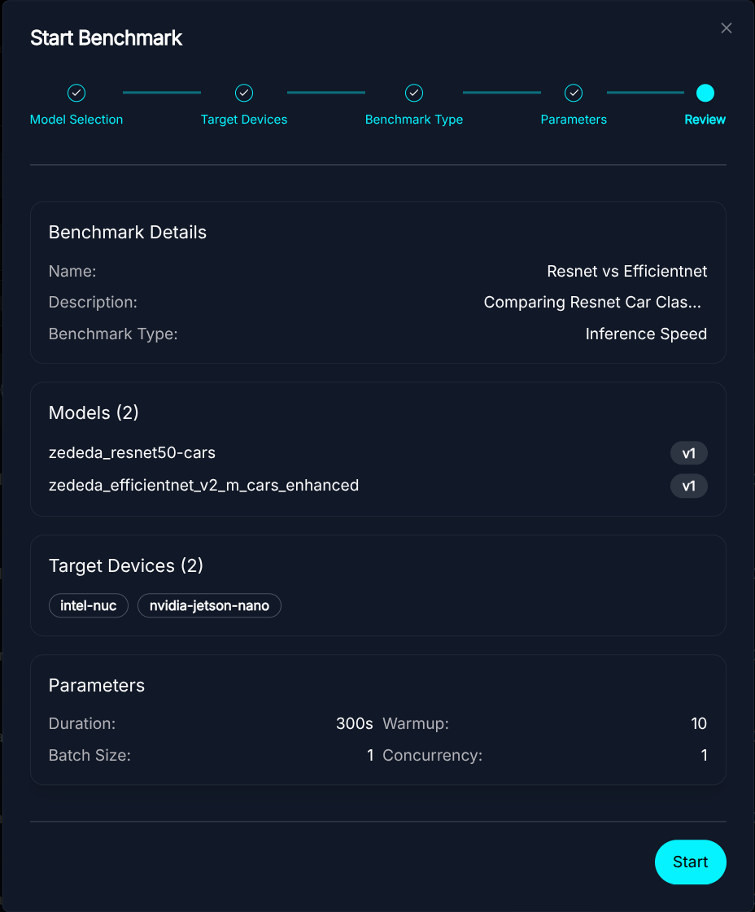Click the truncated Description value text
Screen dimensions: 755x912
(x=592, y=303)
